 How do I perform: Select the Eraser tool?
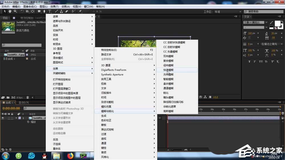click(x=66, y=11)
